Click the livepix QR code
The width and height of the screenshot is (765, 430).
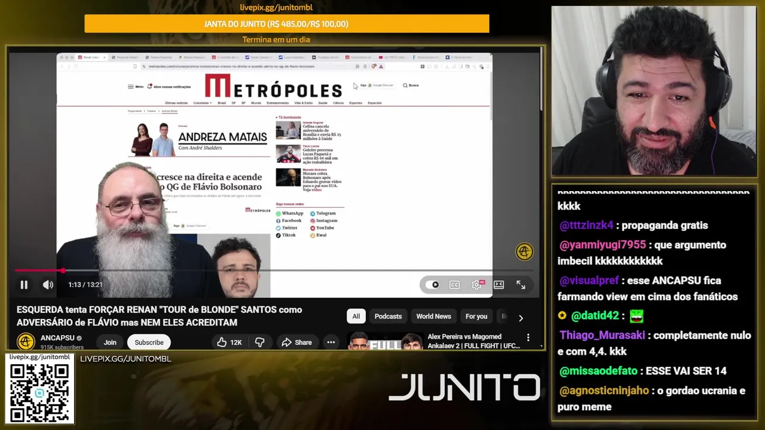point(39,392)
